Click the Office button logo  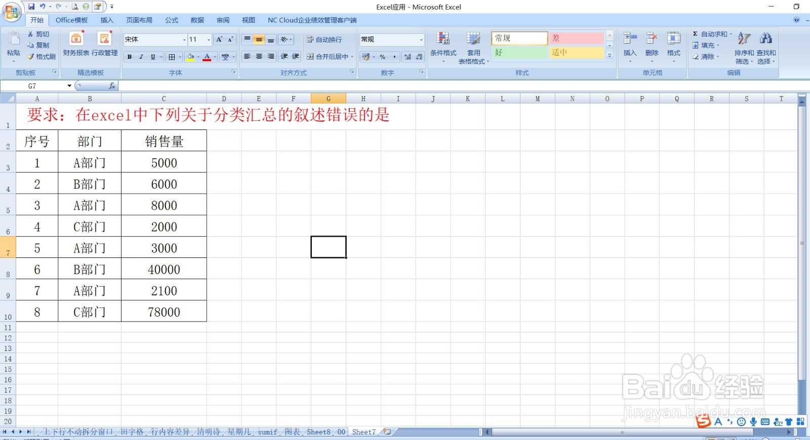pyautogui.click(x=12, y=12)
